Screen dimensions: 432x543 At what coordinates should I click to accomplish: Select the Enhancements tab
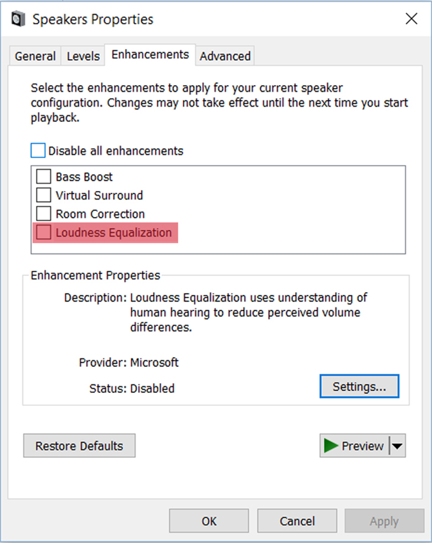coord(150,54)
